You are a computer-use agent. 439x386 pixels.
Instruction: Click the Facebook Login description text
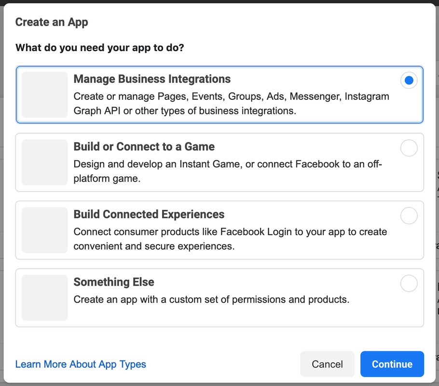[x=230, y=239]
